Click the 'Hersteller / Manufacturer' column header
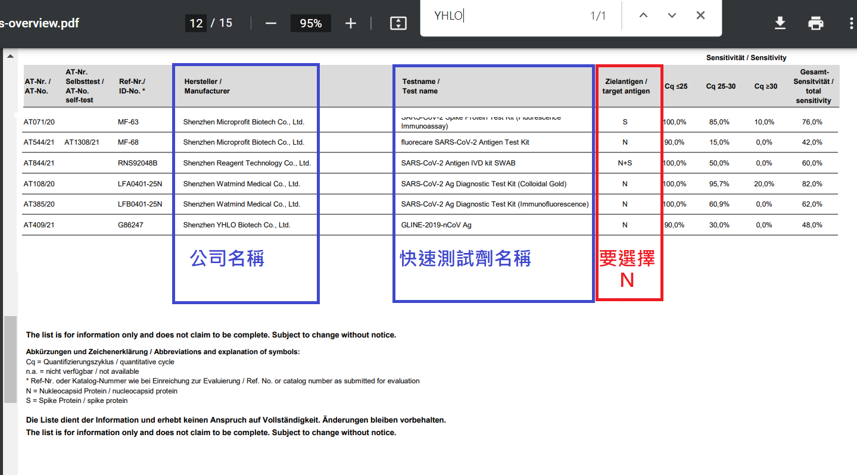857x475 pixels. pos(207,86)
